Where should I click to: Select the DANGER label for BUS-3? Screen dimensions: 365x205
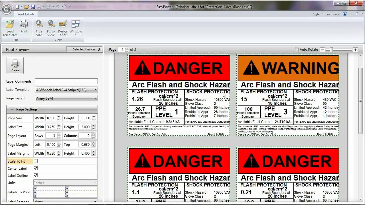(179, 95)
